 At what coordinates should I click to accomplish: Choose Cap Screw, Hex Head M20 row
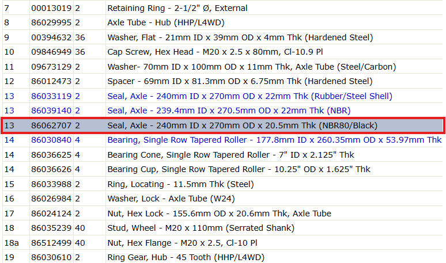click(x=223, y=52)
